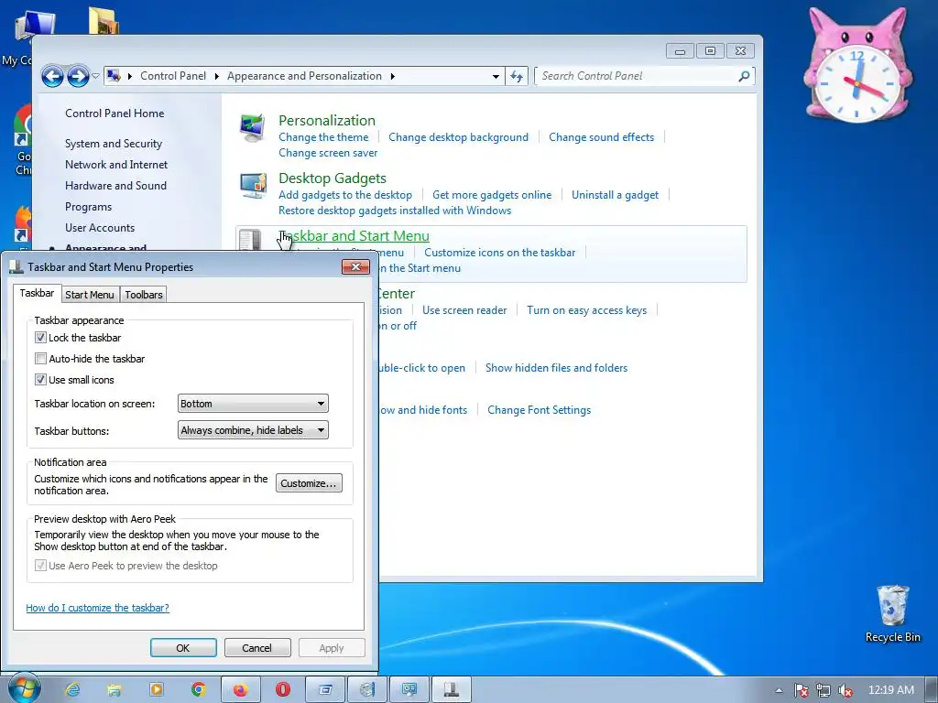Click Get more gadgets online
Image resolution: width=938 pixels, height=703 pixels.
[492, 195]
